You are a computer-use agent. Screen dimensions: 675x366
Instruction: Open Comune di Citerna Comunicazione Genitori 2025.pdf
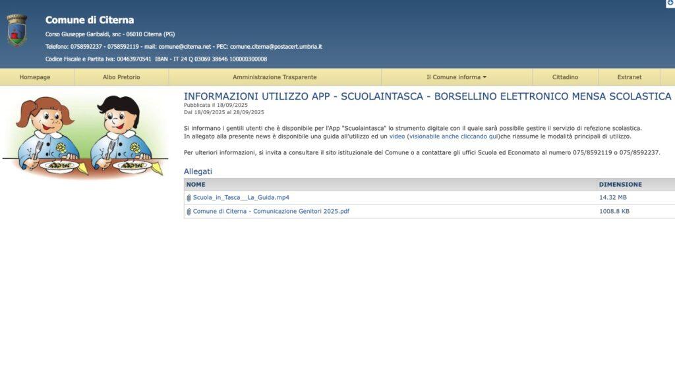tap(271, 212)
